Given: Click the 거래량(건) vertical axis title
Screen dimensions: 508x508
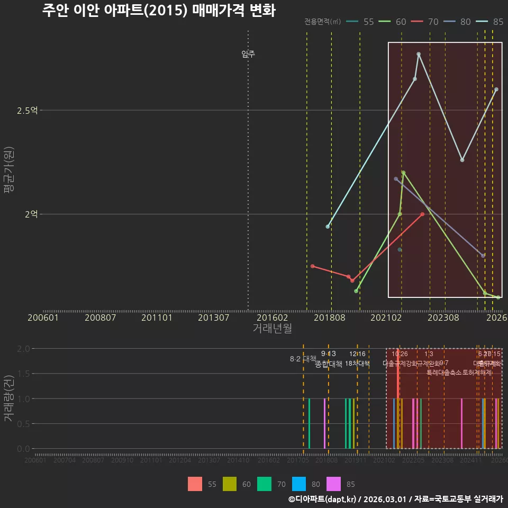Looking at the screenshot, I should (x=9, y=398).
